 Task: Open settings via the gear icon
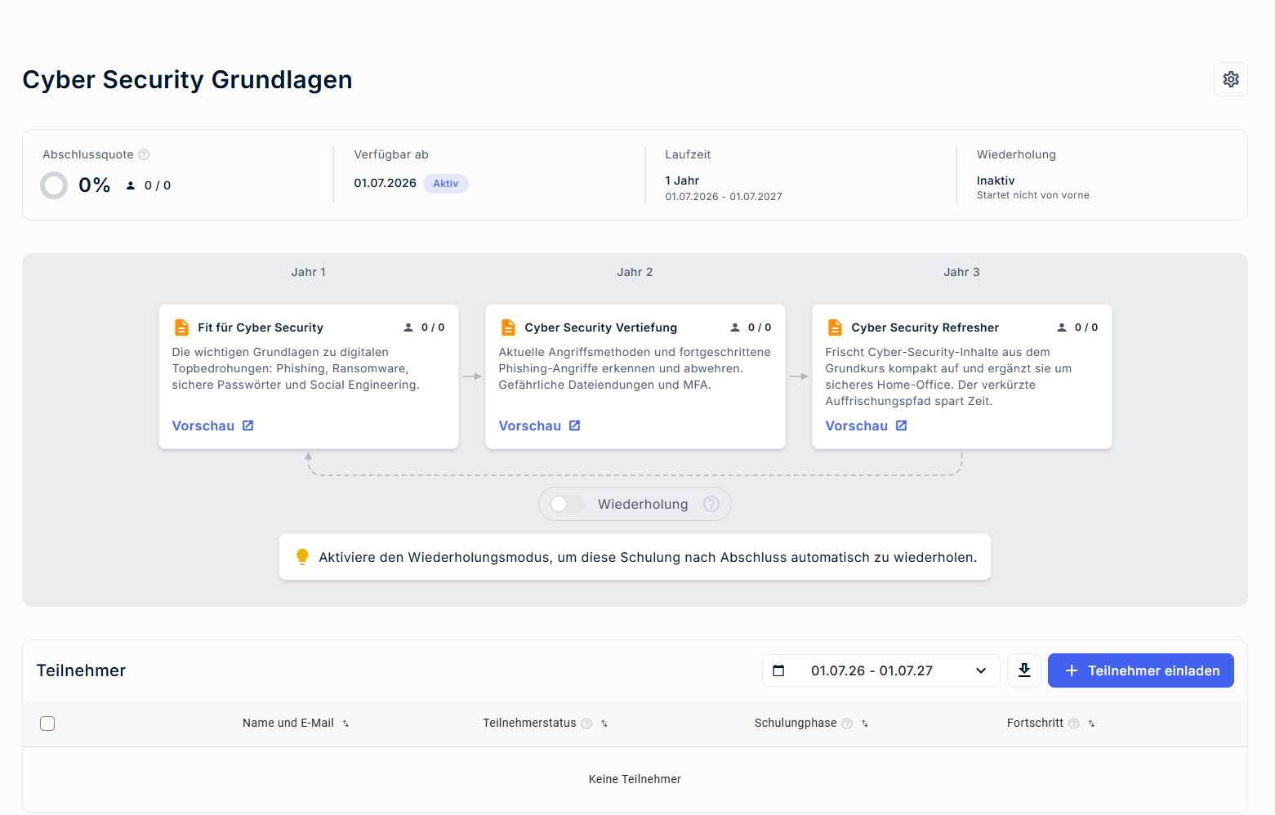[1230, 79]
